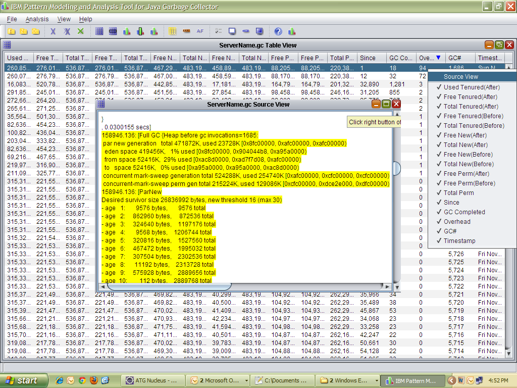Expand hidden system tray icons arrow
Viewport: 517px width, 388px height.
[x=451, y=380]
